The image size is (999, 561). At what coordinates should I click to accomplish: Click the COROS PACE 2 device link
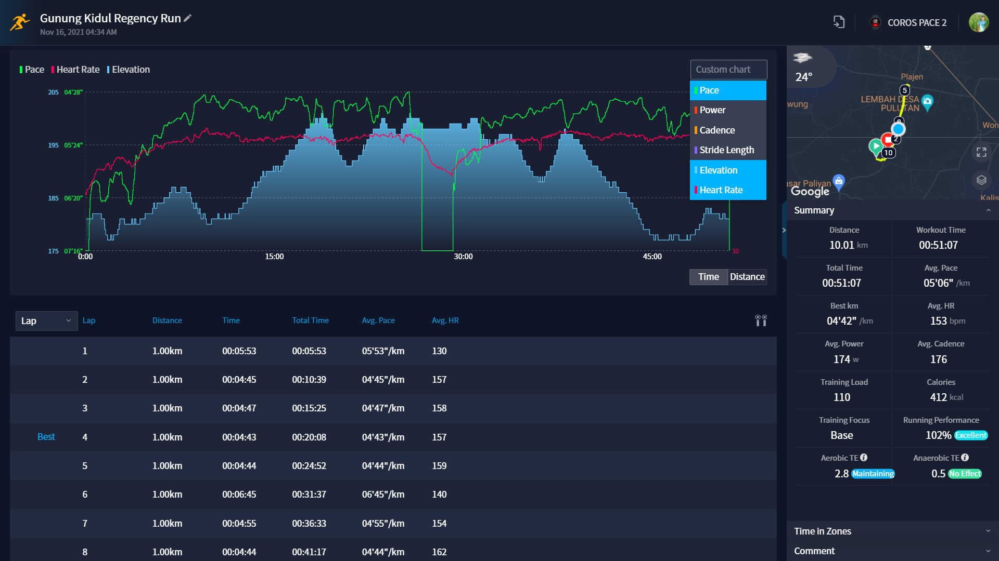[x=909, y=22]
